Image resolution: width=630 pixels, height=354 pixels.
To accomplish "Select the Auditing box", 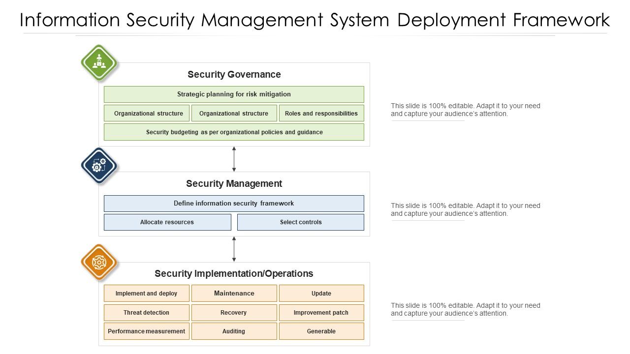I will coord(234,331).
